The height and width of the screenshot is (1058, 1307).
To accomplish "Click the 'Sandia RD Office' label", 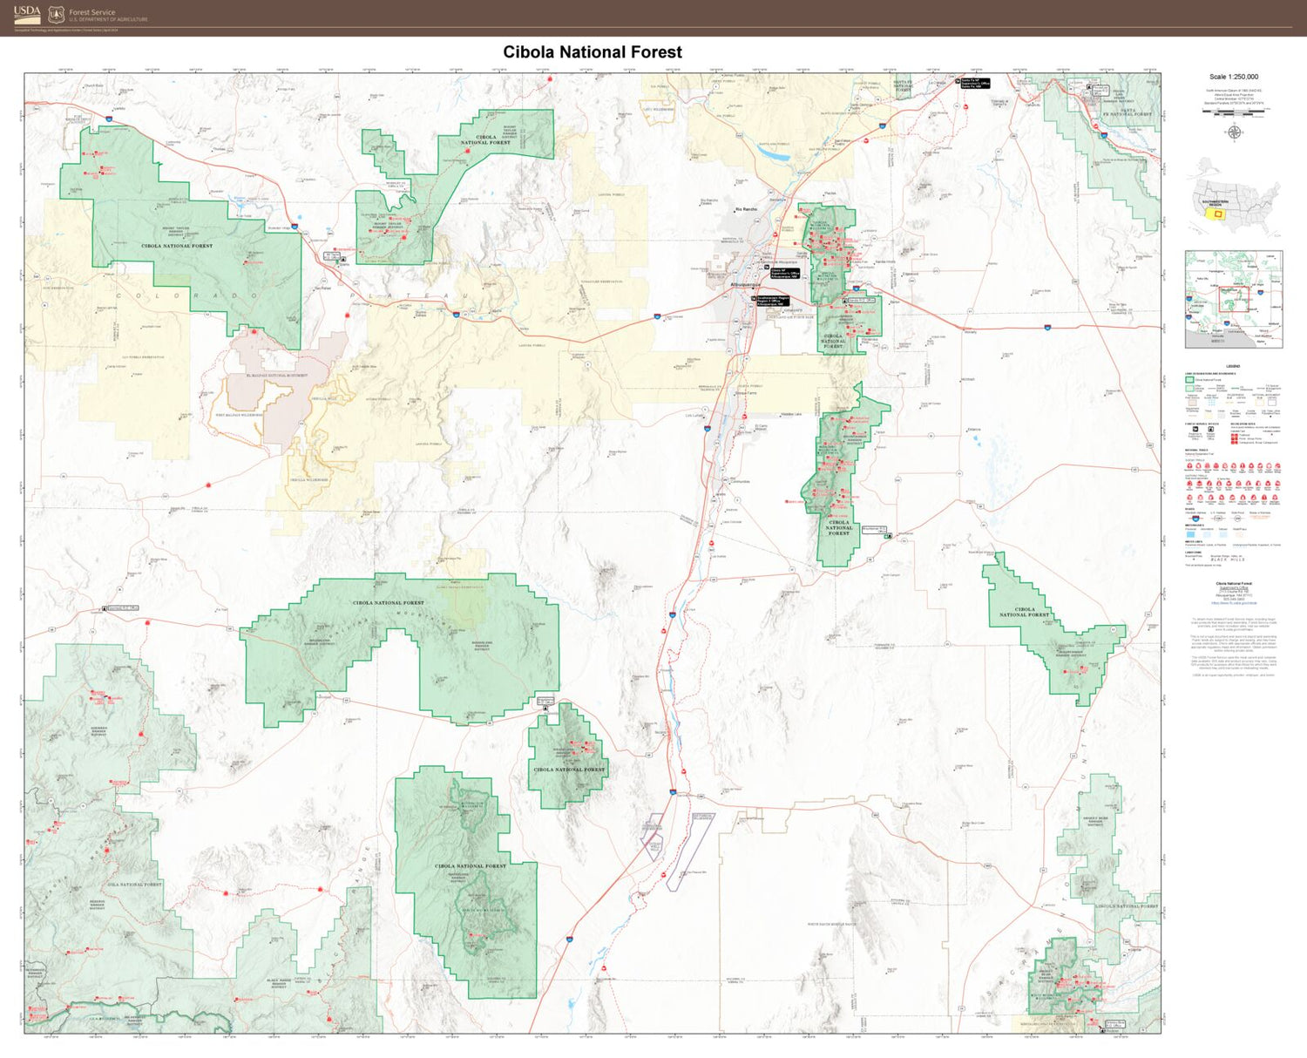I will tap(862, 301).
